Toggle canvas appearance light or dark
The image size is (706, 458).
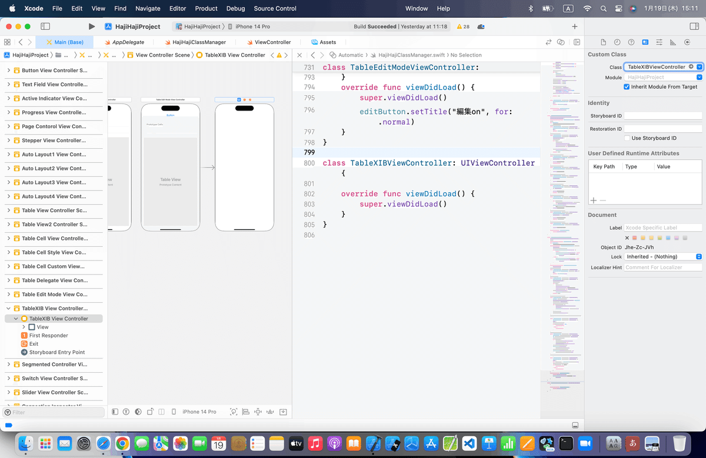point(138,412)
